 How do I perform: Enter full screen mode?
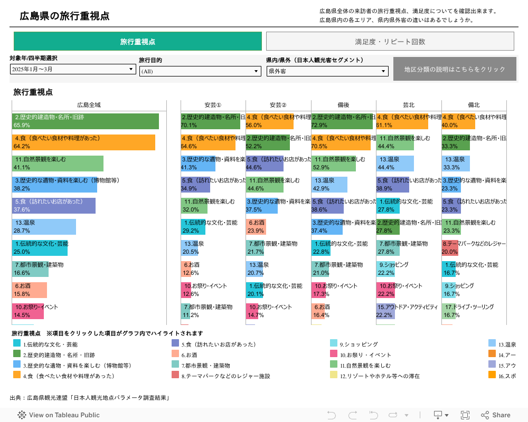(x=465, y=415)
